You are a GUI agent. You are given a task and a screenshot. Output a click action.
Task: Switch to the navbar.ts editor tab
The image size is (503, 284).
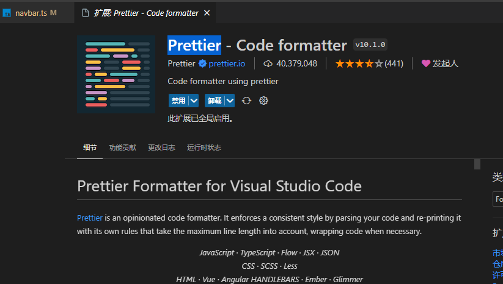click(x=37, y=13)
